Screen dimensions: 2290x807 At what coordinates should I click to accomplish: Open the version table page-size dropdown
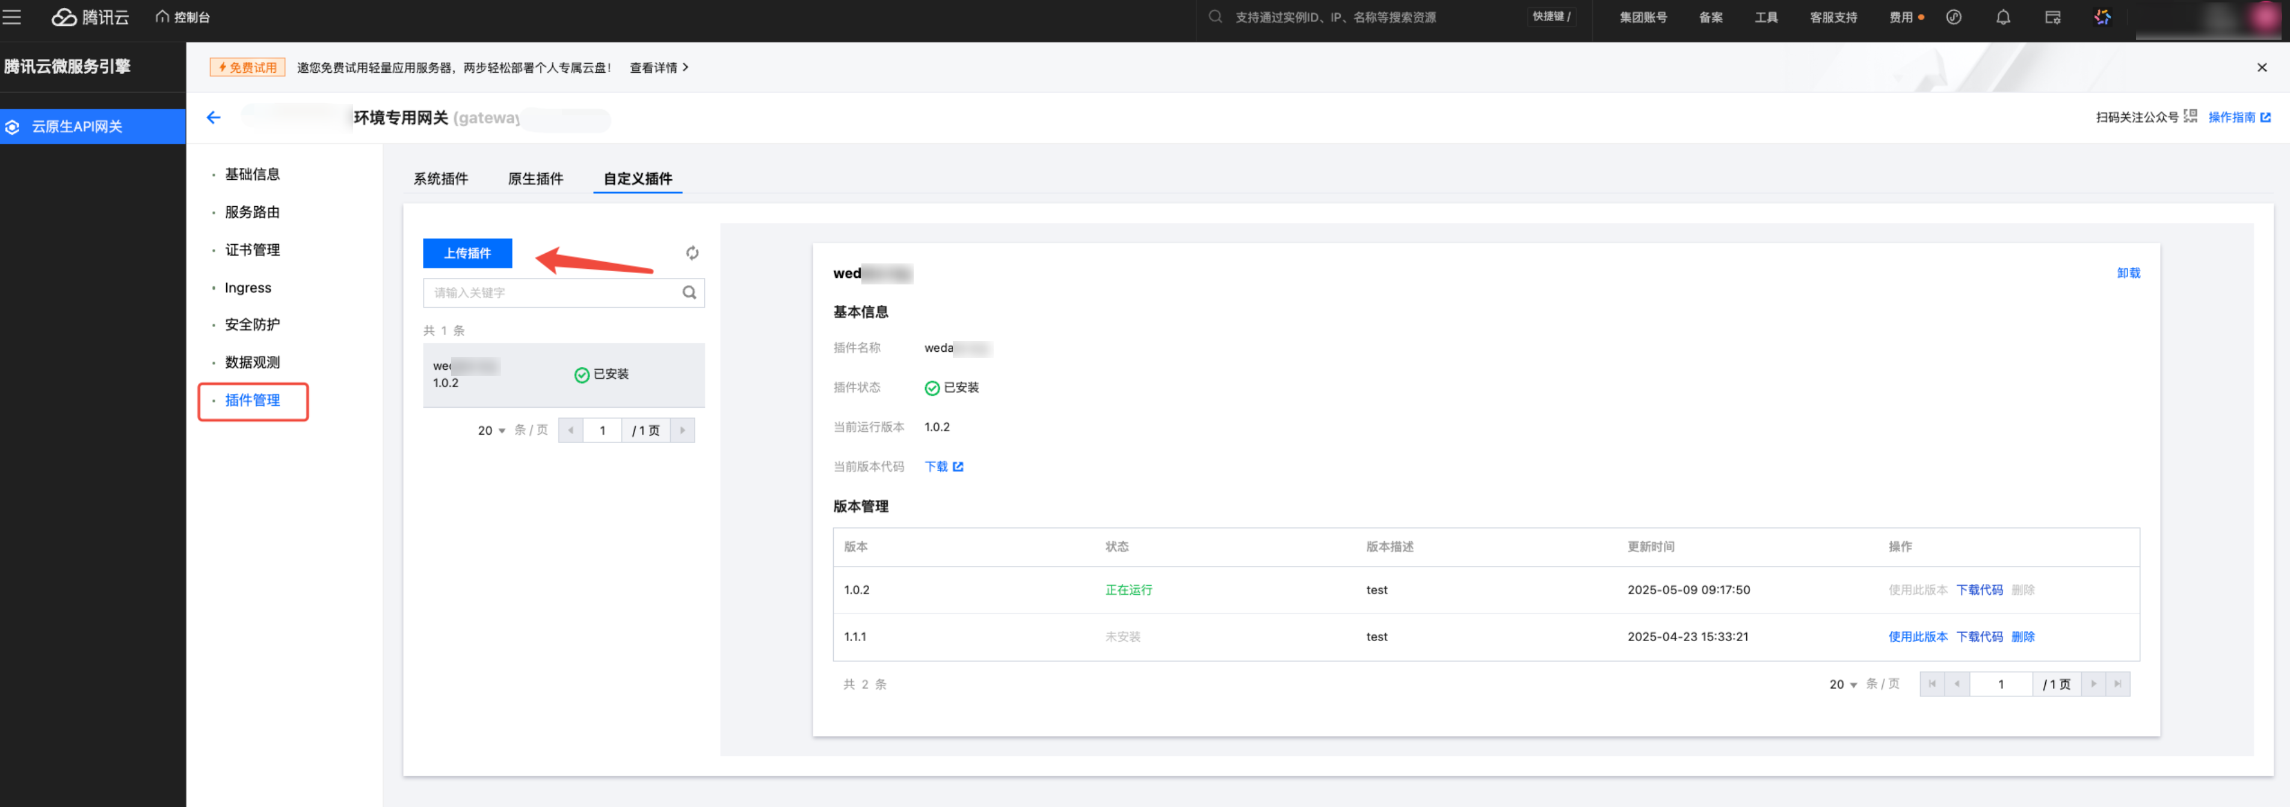coord(1843,684)
